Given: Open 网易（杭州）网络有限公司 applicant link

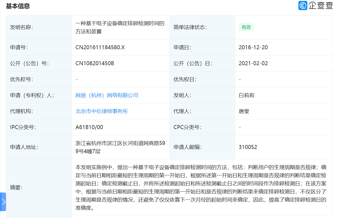Looking at the screenshot, I should click(x=107, y=95).
